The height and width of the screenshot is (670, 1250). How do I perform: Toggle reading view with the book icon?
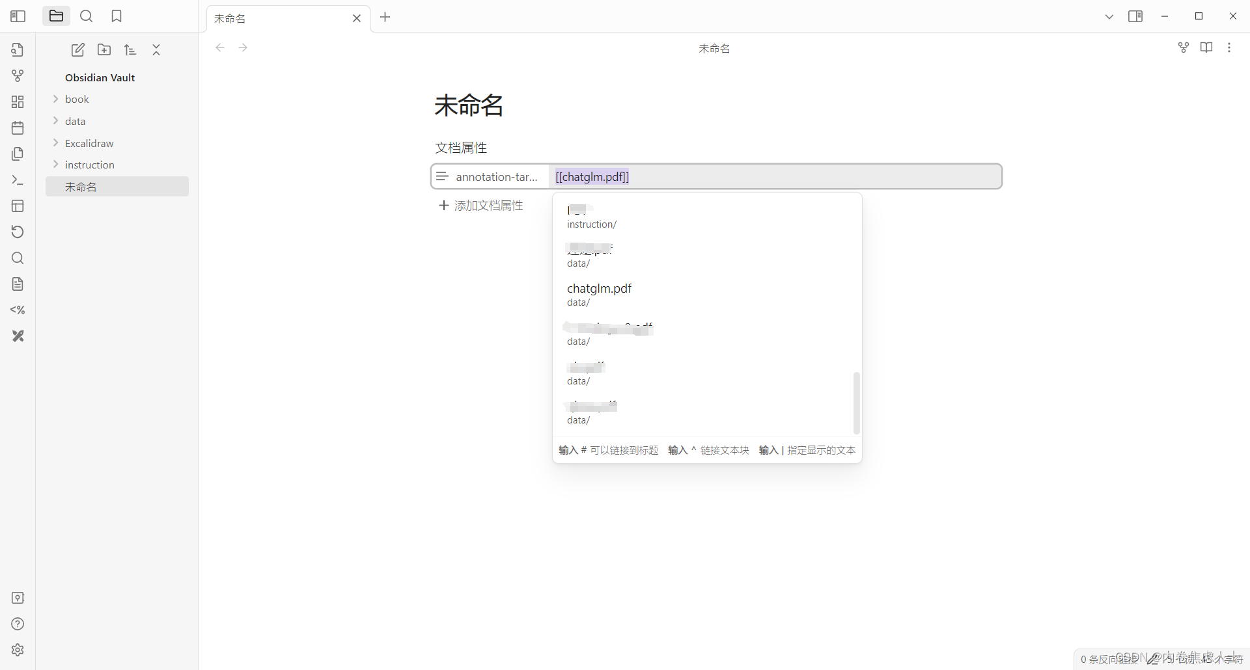tap(1206, 47)
